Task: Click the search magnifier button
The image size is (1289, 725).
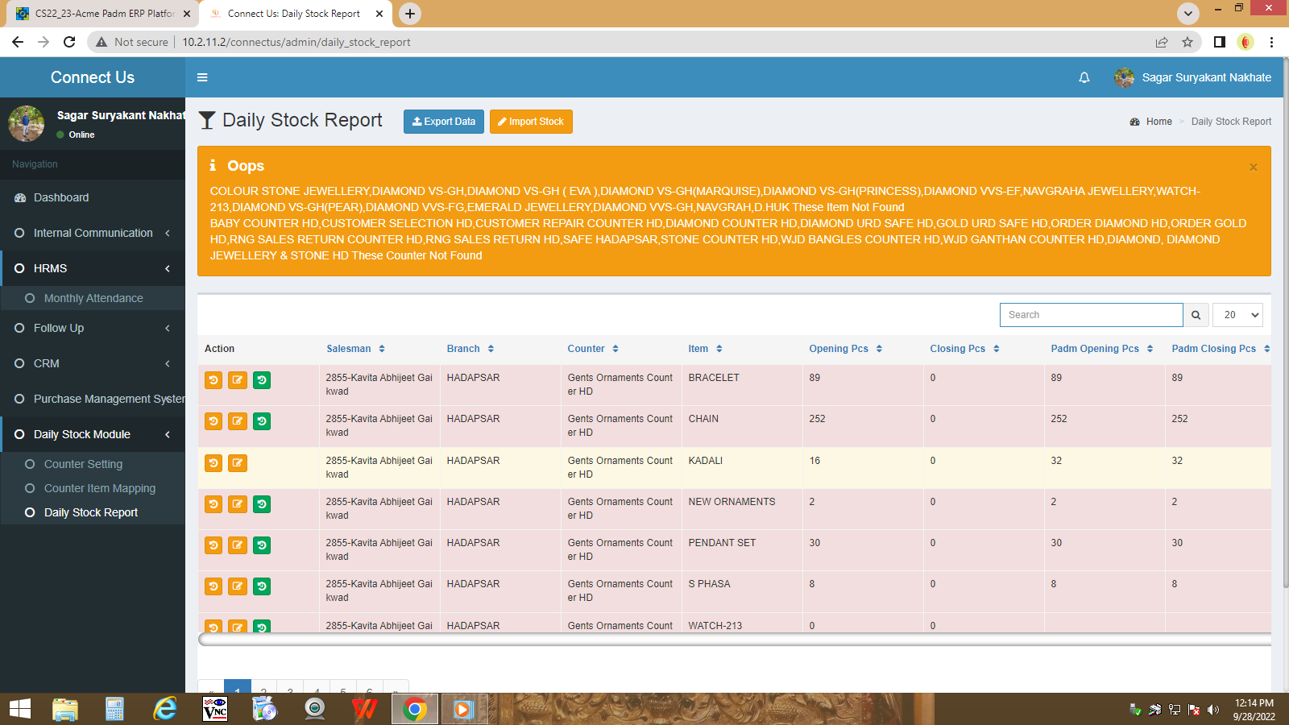Action: click(x=1196, y=315)
